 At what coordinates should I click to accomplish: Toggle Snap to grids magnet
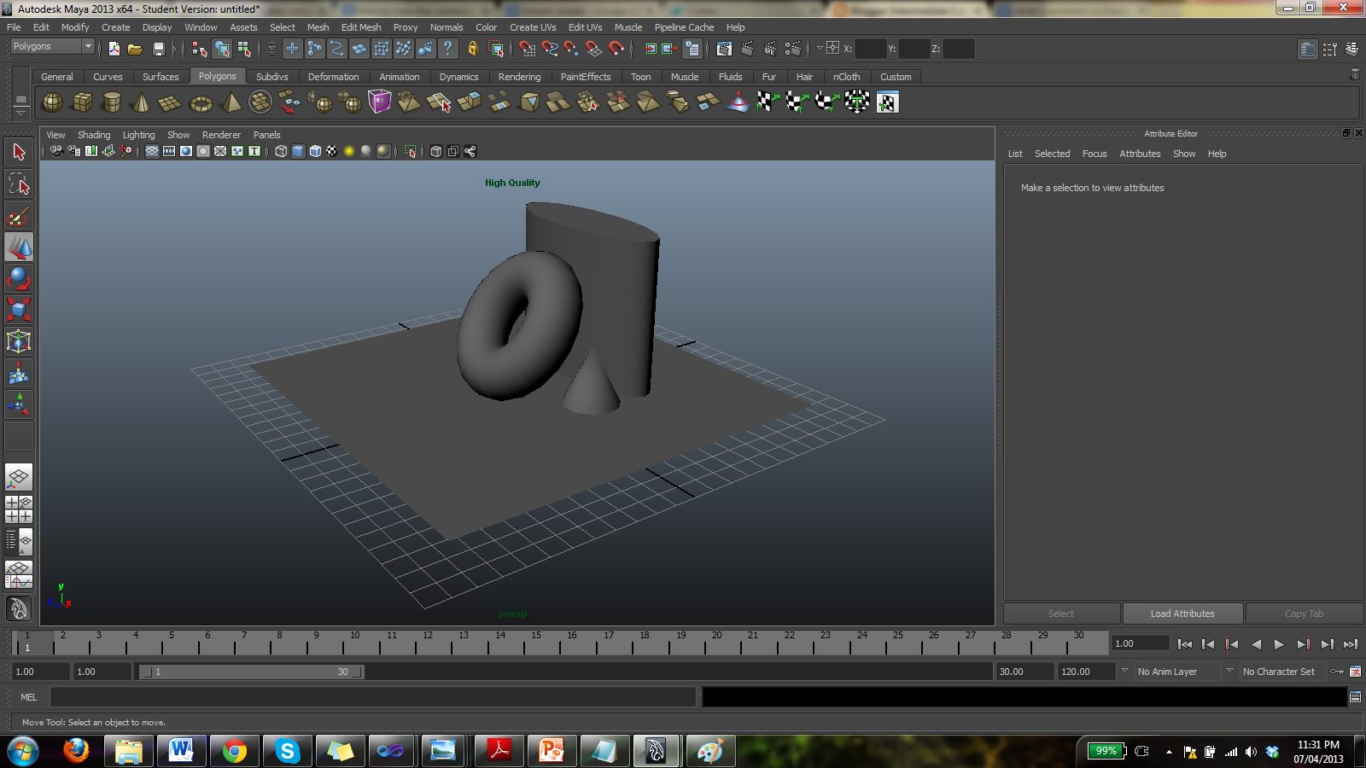(527, 49)
